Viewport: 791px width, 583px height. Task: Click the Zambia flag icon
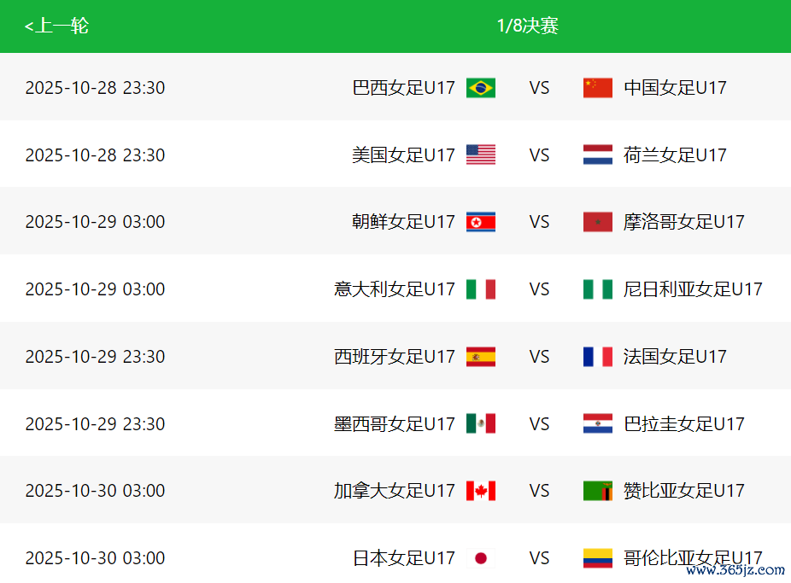coord(597,491)
